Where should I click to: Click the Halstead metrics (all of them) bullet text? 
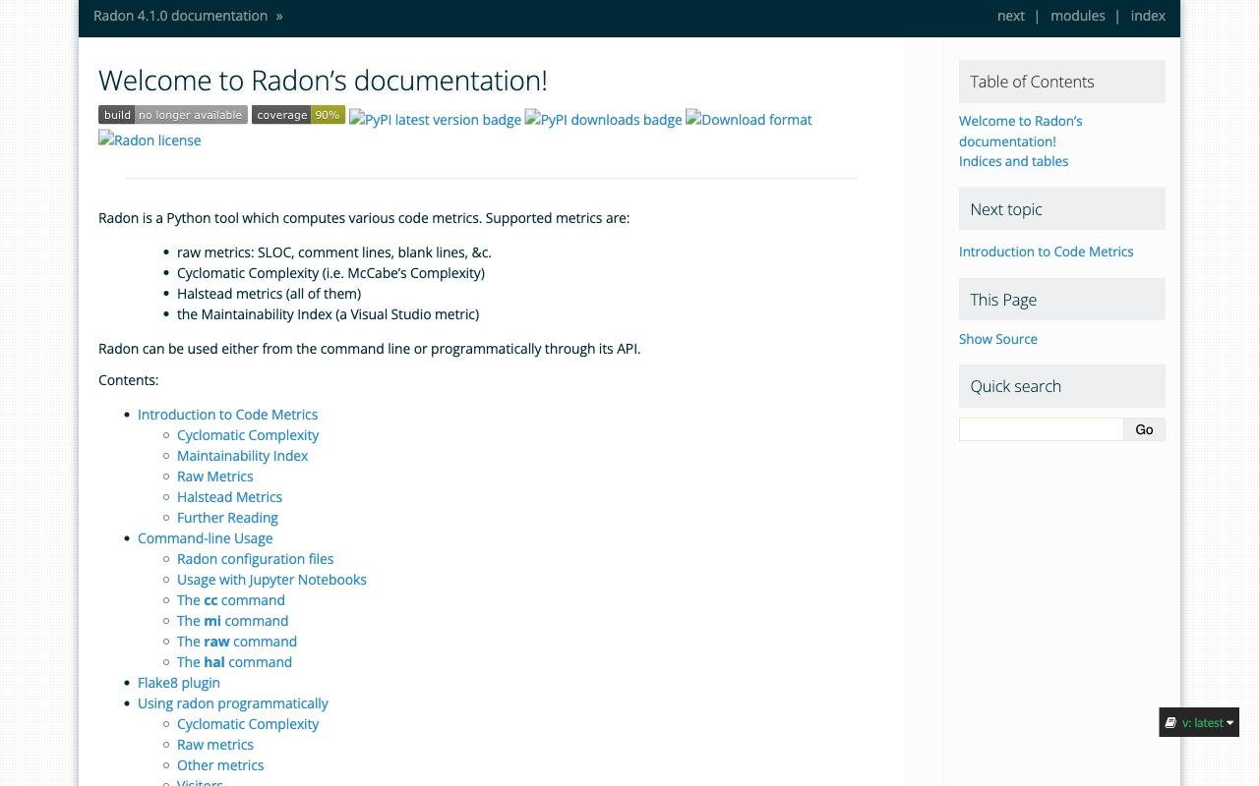(269, 294)
